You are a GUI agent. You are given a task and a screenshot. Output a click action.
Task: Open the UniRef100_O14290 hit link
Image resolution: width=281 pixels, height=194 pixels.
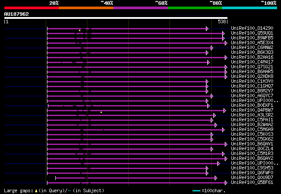click(x=252, y=28)
